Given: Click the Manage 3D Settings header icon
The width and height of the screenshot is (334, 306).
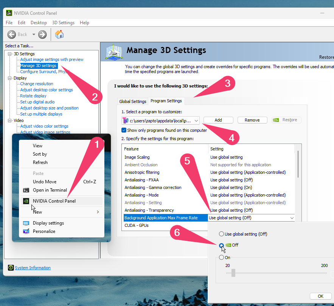Looking at the screenshot, I should pyautogui.click(x=114, y=52).
